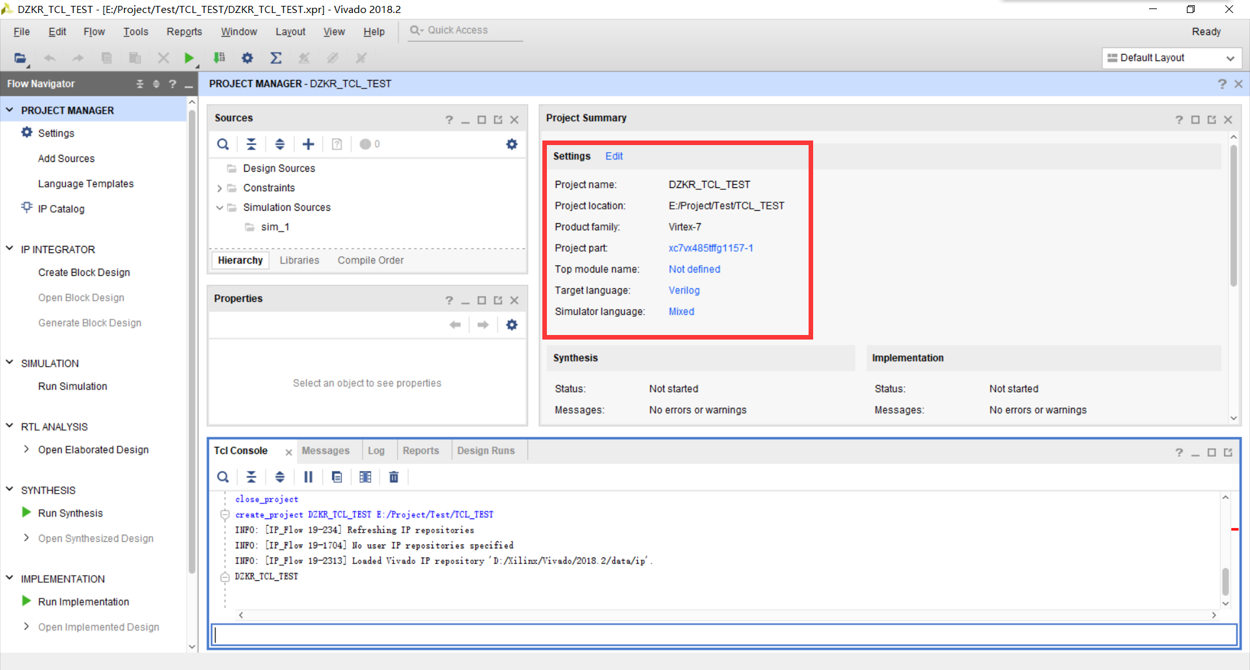Image resolution: width=1250 pixels, height=670 pixels.
Task: Switch to the Design Runs tab
Action: pos(486,451)
